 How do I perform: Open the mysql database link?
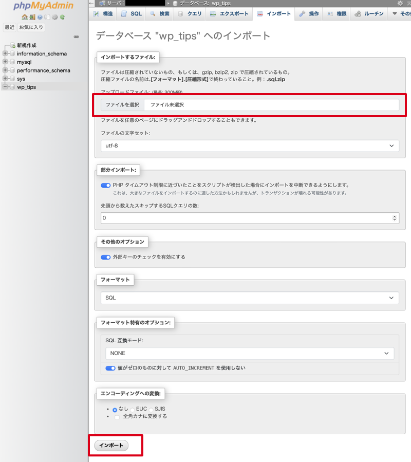24,62
